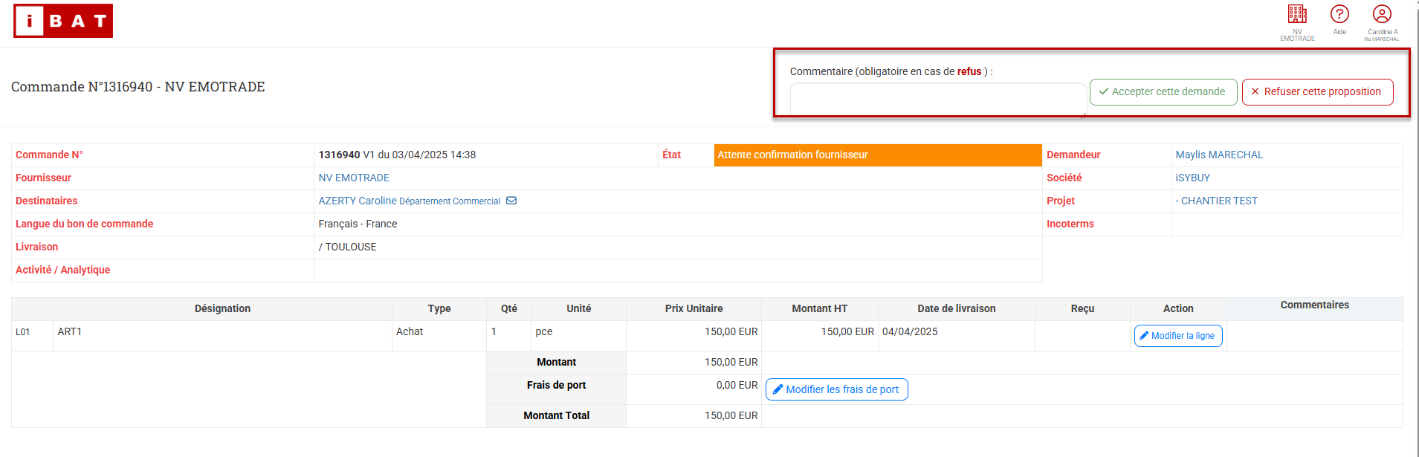Viewport: 1419px width, 457px height.
Task: Click Accepter cette demande button
Action: click(1163, 92)
